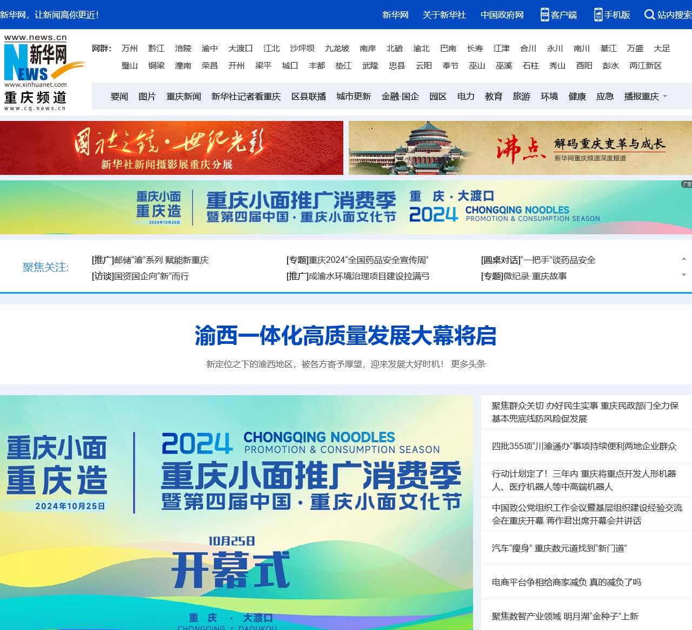This screenshot has width=692, height=630.
Task: Open the 园区 menu item
Action: click(x=438, y=97)
